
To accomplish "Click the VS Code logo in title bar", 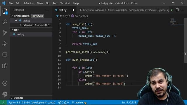I will (x=4, y=3).
